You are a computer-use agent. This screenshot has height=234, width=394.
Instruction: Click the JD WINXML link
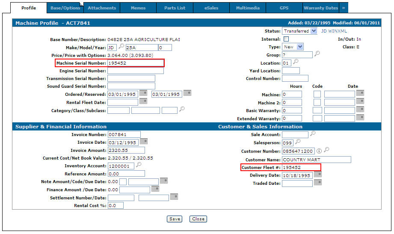[x=334, y=31]
